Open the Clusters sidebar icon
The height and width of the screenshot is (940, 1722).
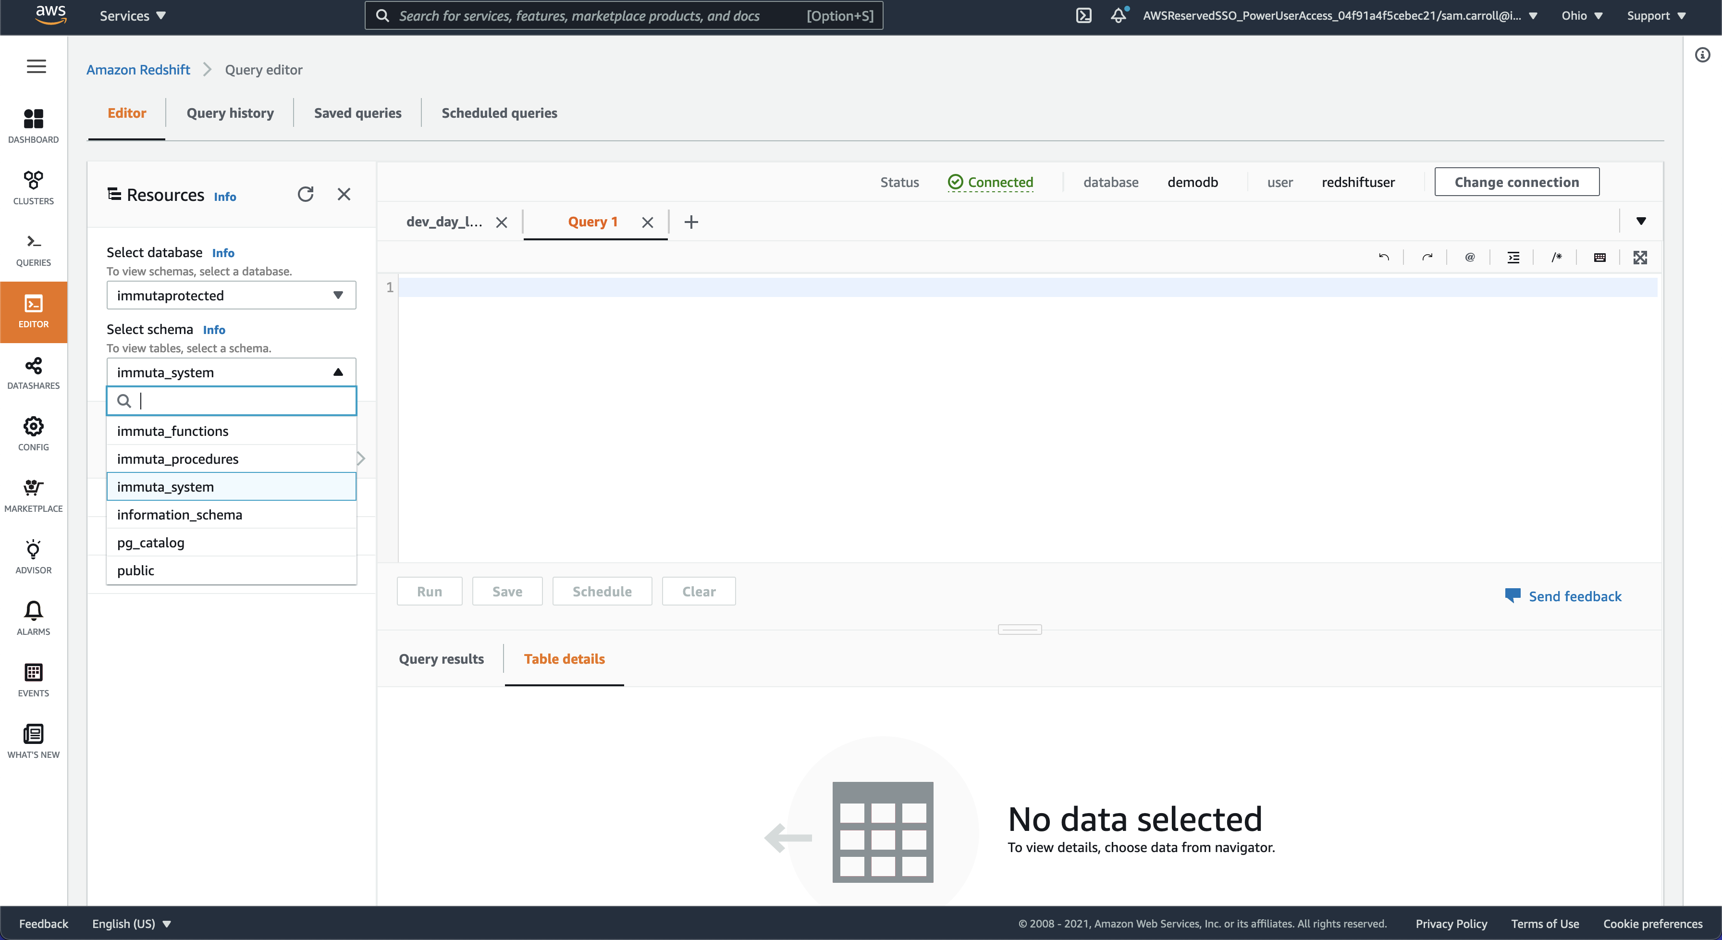click(34, 187)
